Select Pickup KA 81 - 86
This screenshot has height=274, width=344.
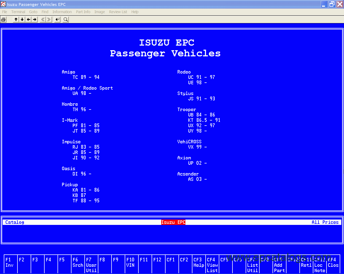86,190
